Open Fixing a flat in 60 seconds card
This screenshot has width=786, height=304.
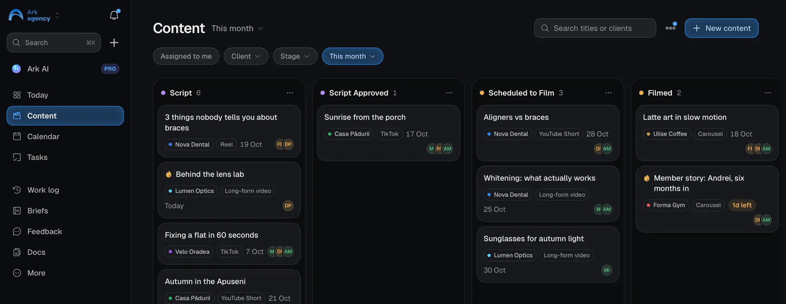pos(229,244)
